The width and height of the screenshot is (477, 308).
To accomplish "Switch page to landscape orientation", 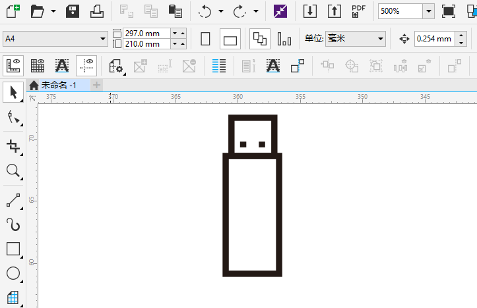I will point(230,39).
